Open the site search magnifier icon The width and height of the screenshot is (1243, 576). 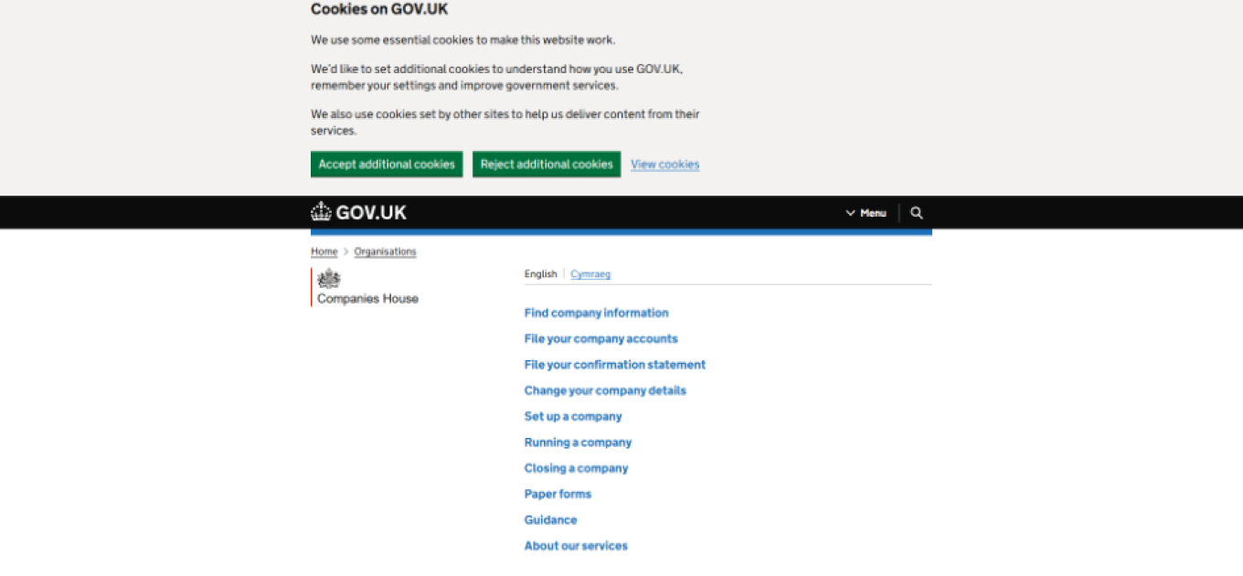(917, 212)
